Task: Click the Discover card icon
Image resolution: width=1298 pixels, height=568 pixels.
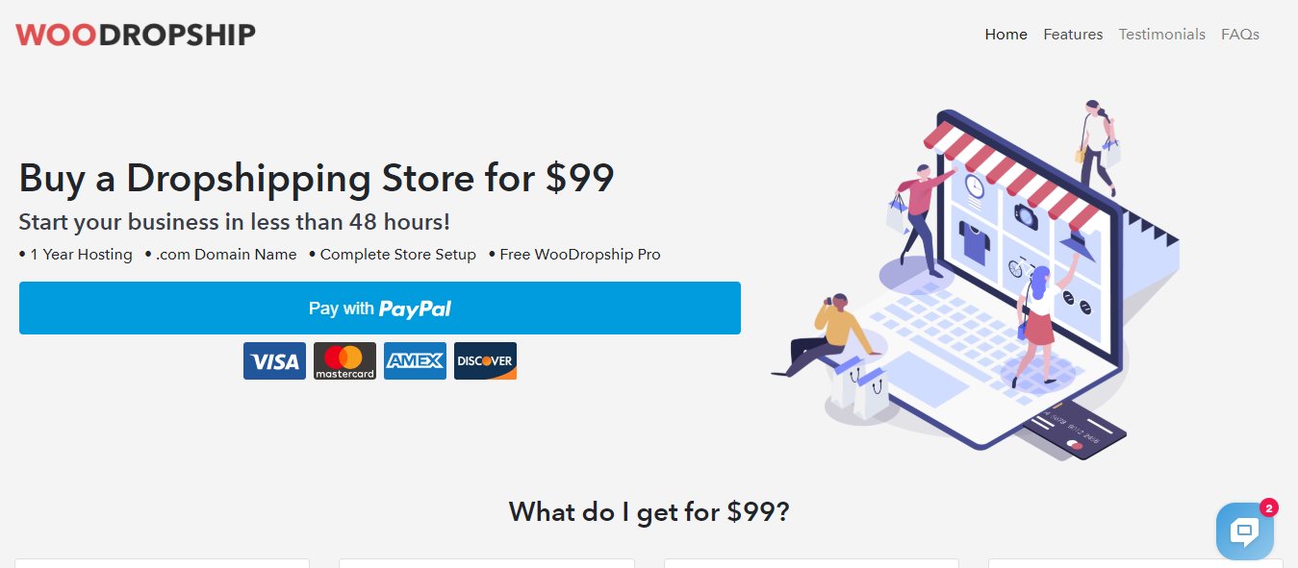Action: (485, 361)
